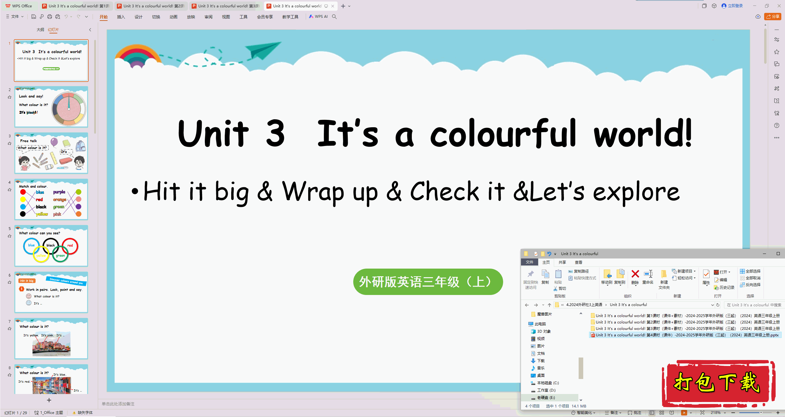Toggle star marker beside slide 5

click(x=10, y=236)
